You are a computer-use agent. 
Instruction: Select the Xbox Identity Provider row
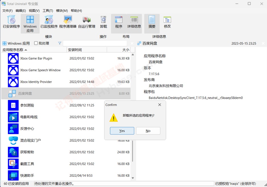click(x=66, y=82)
